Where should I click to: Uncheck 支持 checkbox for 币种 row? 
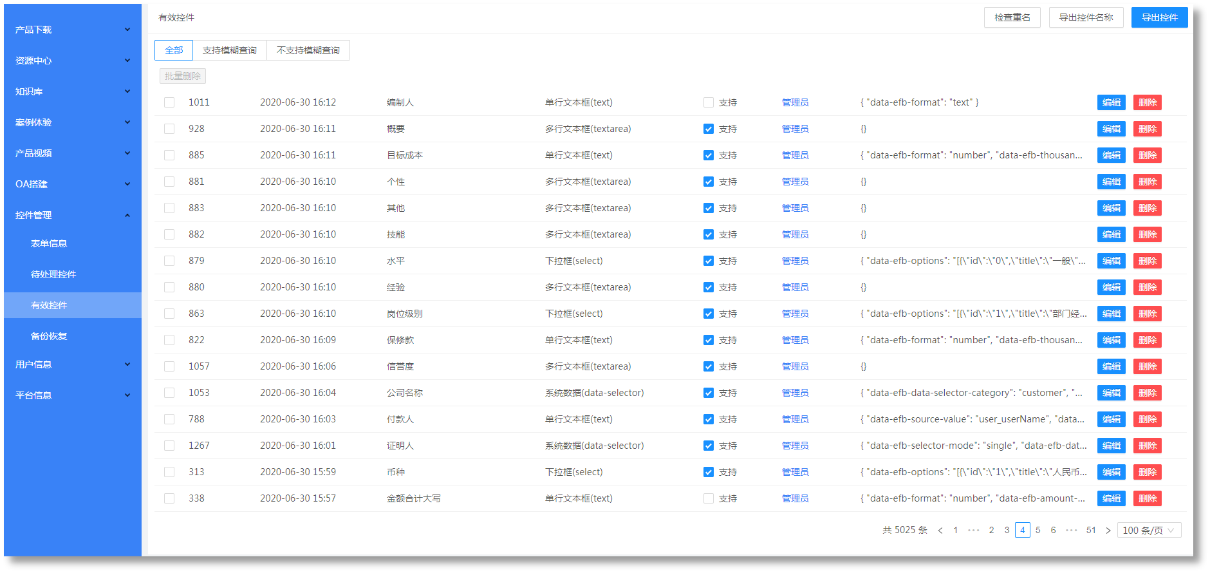709,472
